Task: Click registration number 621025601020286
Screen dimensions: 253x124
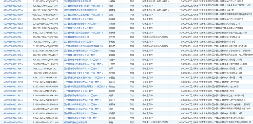Action: [x=13, y=6]
